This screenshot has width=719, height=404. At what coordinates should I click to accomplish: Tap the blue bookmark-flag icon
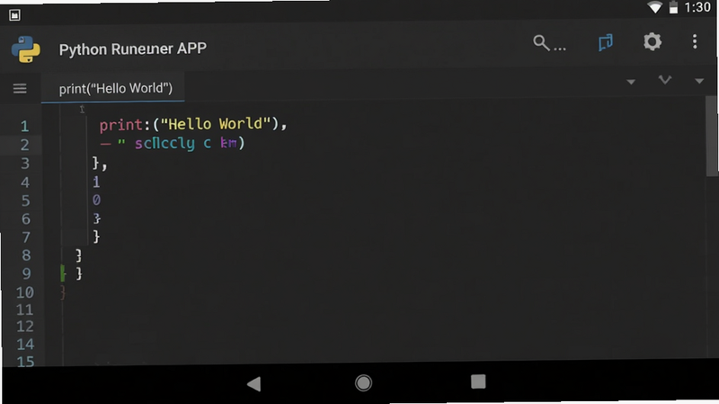click(605, 42)
